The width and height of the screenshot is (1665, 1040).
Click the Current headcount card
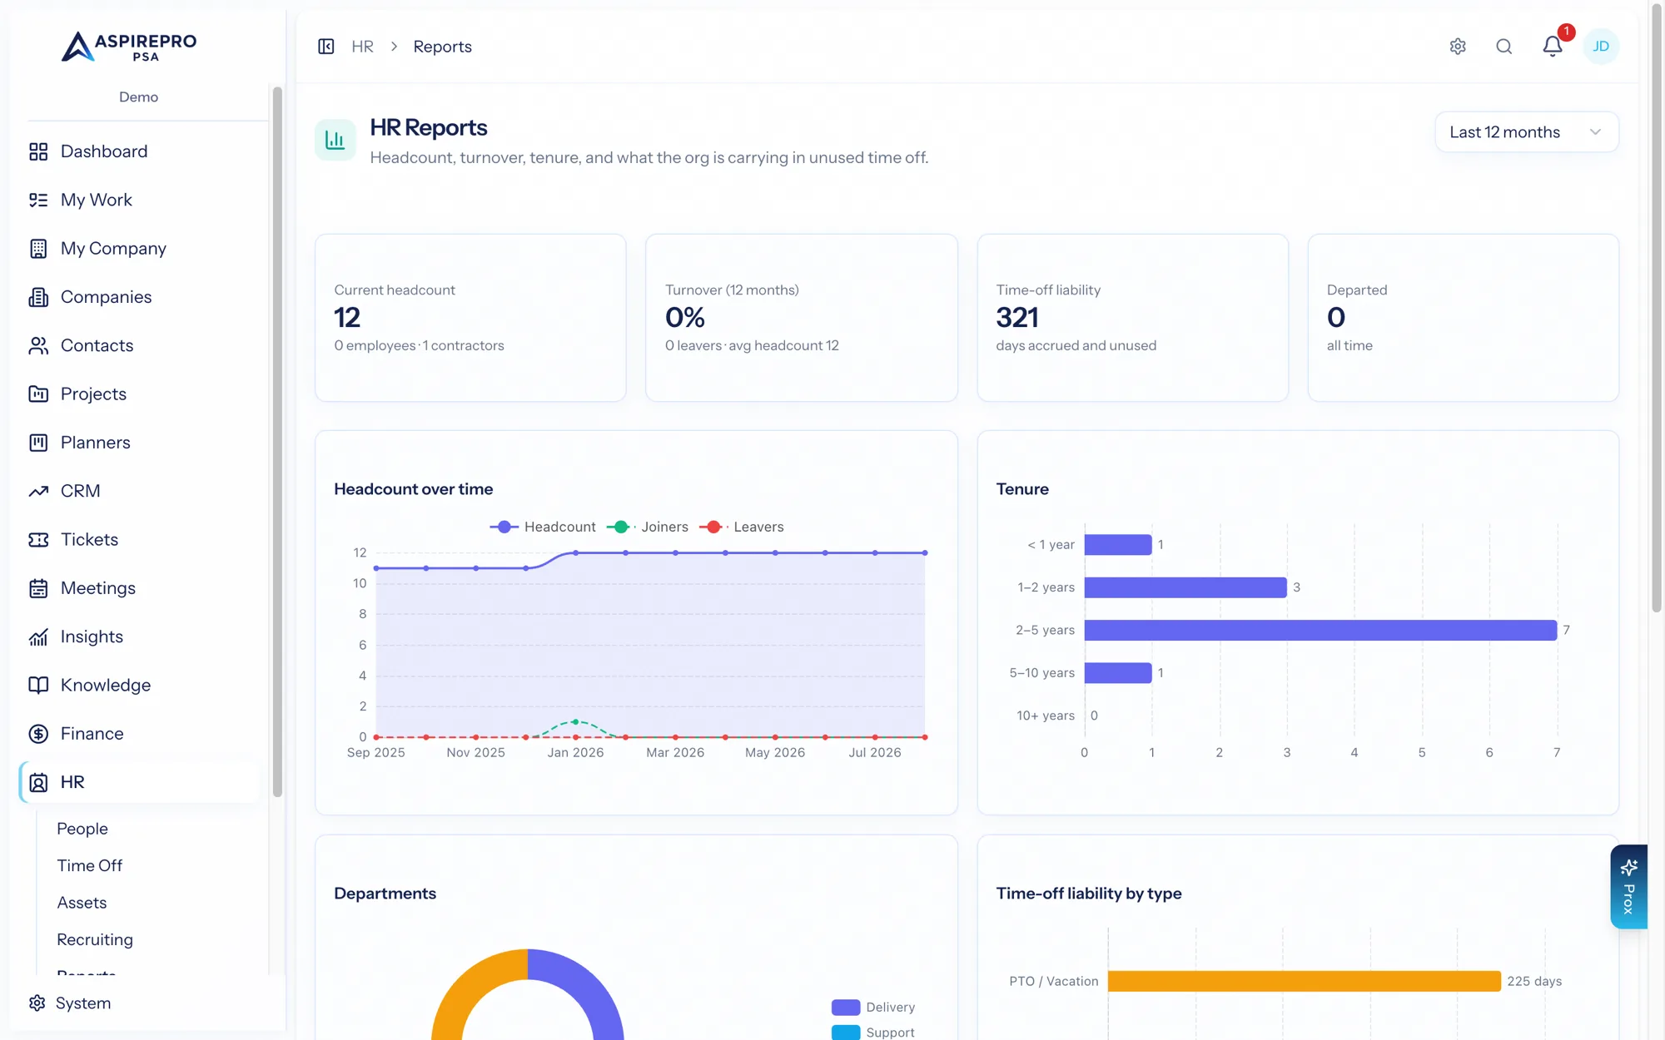(470, 318)
